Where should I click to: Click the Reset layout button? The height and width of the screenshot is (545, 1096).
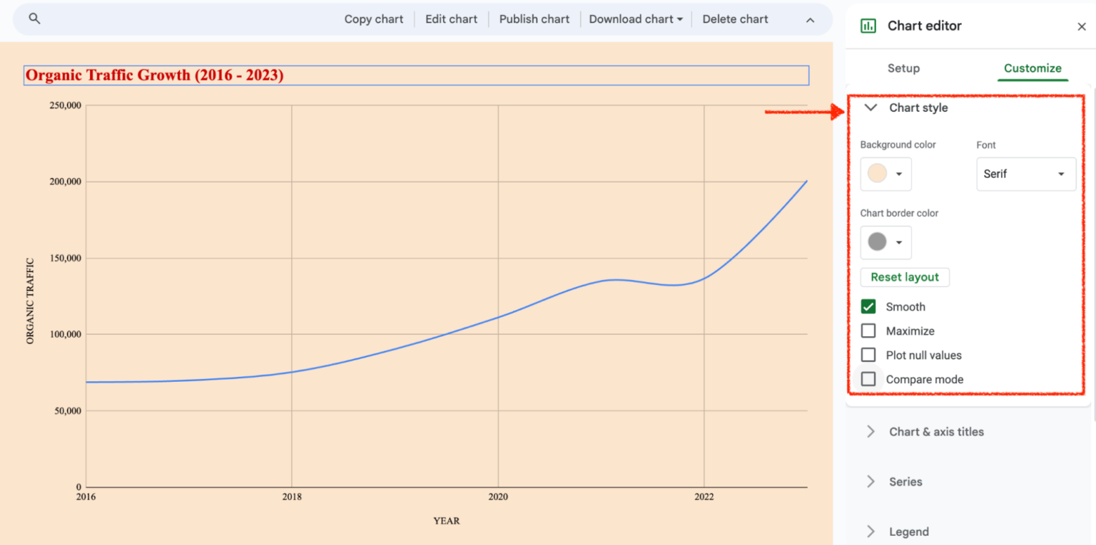coord(904,277)
